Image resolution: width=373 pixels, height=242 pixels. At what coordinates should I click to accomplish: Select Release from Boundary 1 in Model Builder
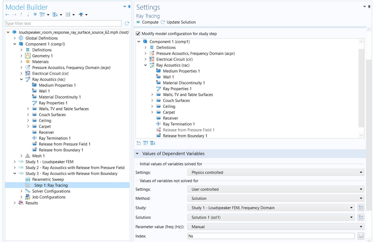pyautogui.click(x=61, y=150)
